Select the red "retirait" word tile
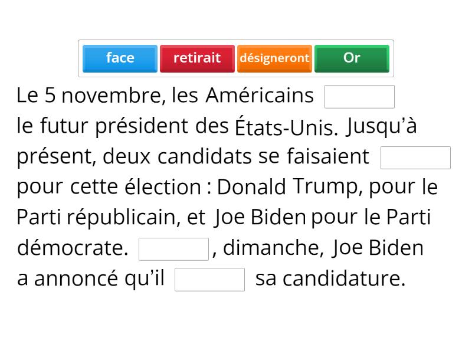This screenshot has height=354, width=472. (197, 58)
